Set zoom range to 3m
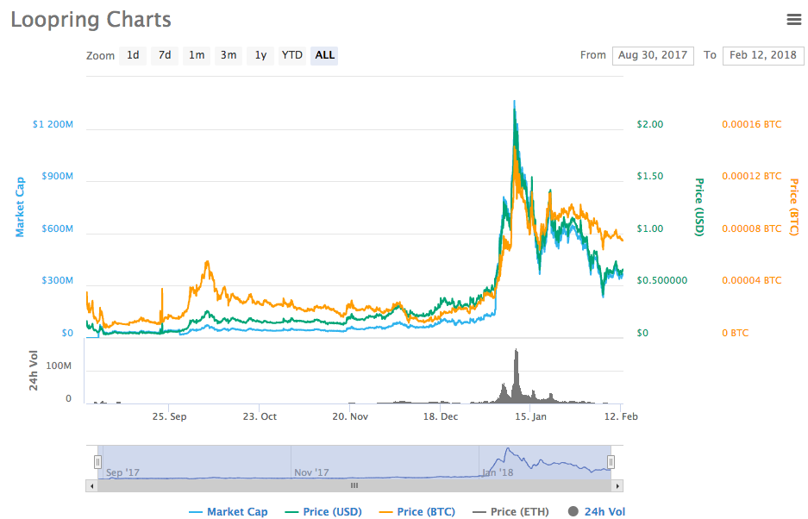Screen dimensions: 808x519 229,55
